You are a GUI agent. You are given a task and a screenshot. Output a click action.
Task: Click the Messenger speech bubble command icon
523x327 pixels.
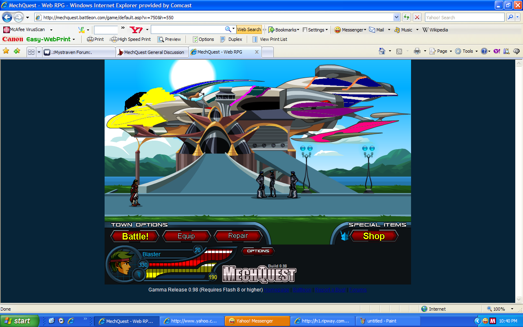click(x=516, y=51)
